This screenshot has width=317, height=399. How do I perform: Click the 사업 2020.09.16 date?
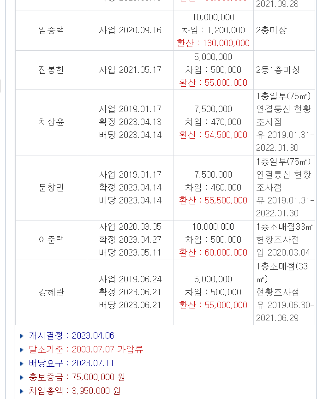click(130, 30)
